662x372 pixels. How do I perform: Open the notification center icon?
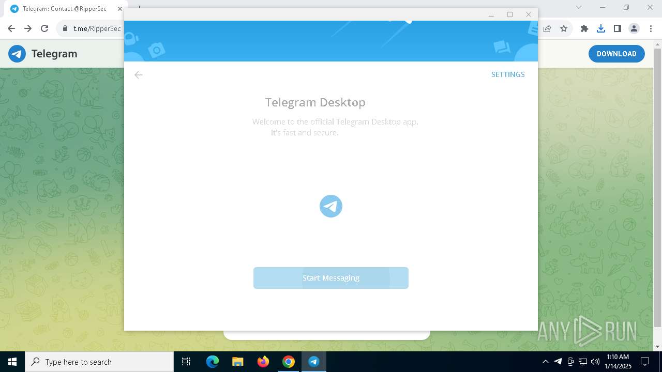[x=645, y=362]
